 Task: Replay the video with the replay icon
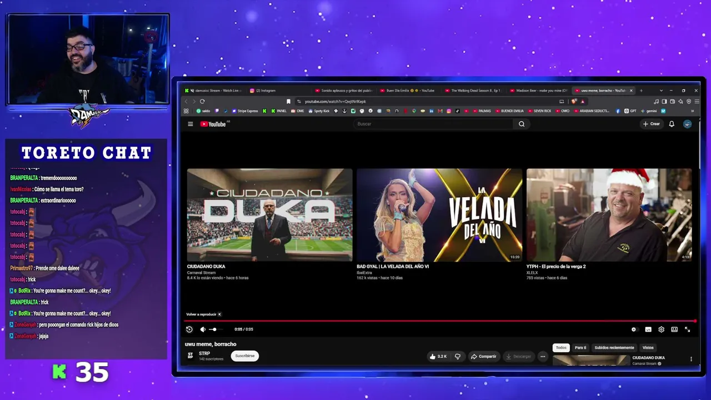click(189, 329)
